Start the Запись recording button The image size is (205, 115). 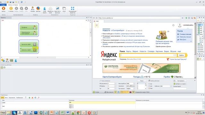coord(4,9)
